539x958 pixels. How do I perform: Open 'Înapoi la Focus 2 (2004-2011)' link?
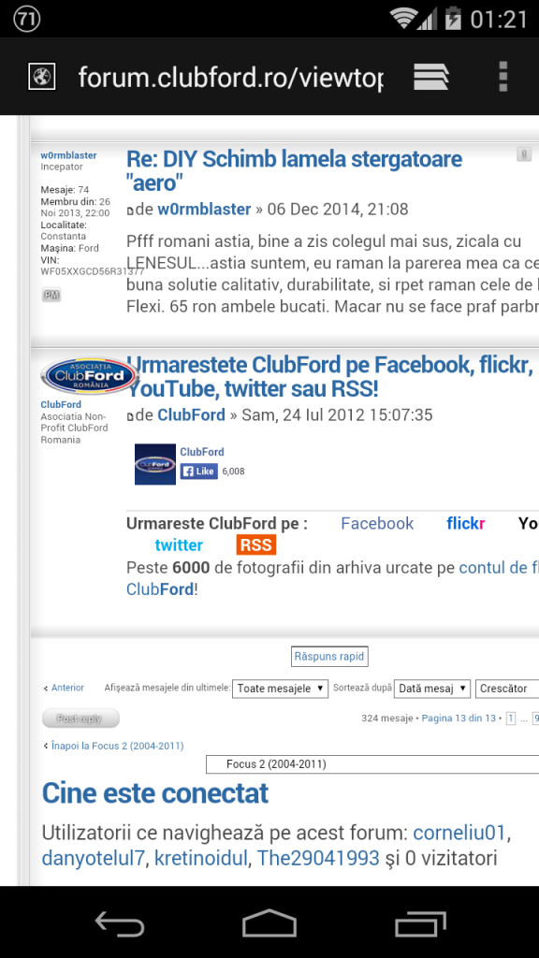tap(117, 746)
